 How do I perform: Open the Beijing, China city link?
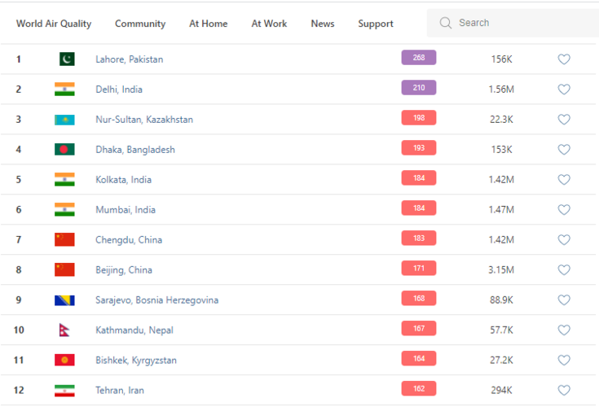[124, 270]
